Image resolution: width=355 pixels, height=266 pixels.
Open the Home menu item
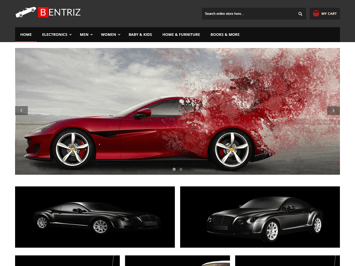(26, 35)
